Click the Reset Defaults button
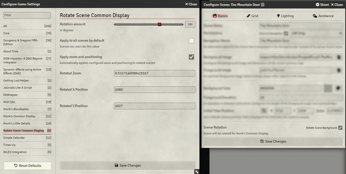 [27, 166]
